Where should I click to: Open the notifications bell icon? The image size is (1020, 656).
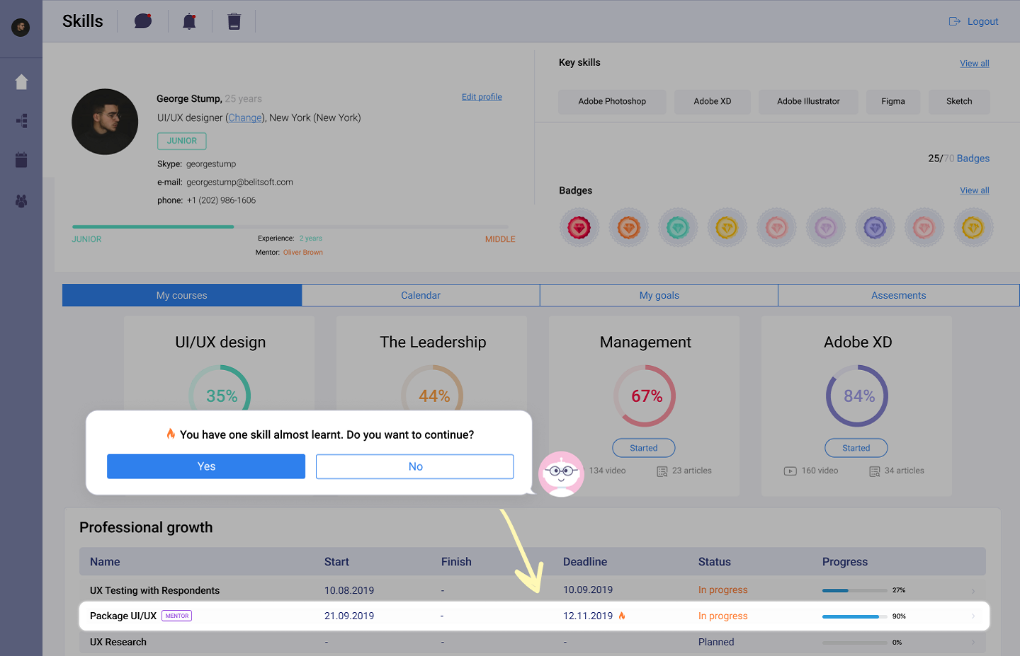coord(189,21)
